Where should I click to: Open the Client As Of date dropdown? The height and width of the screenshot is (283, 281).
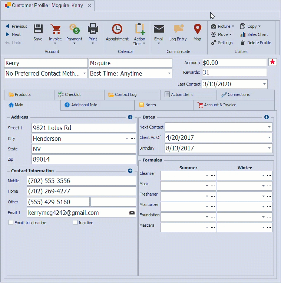269,137
